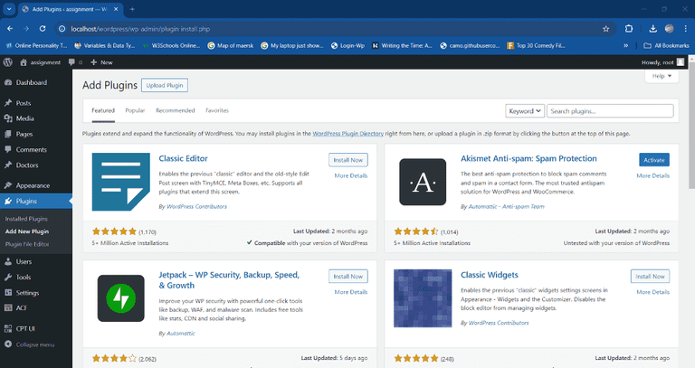Screen dimensions: 695x368
Task: Open the WordPress Plugin Directory link
Action: click(x=347, y=133)
